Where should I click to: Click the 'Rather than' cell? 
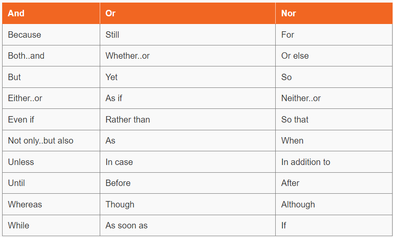[188, 120]
